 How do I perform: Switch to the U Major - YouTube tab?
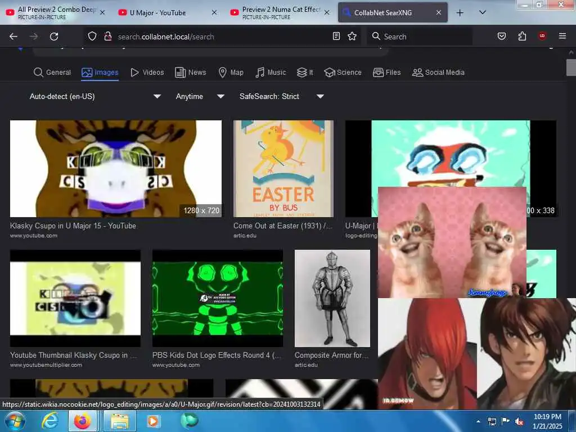[168, 12]
